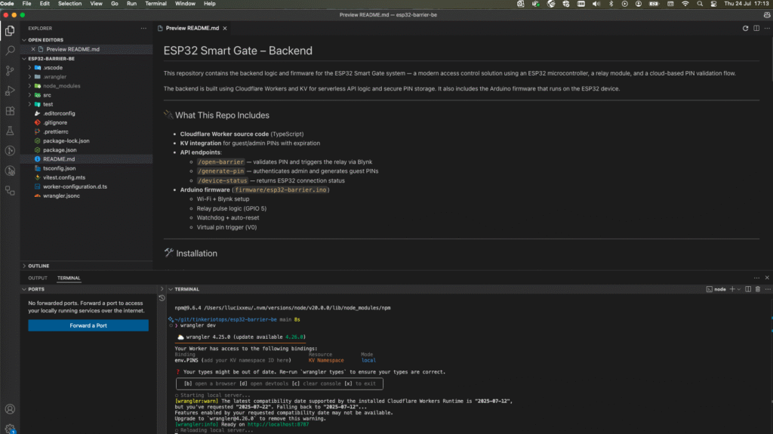This screenshot has height=434, width=773.
Task: Open Bluetooth menu in menu bar
Action: tap(611, 4)
